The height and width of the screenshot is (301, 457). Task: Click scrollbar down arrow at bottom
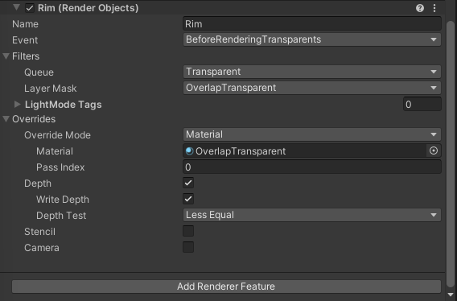pos(451,295)
